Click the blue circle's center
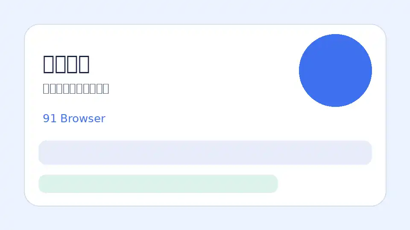Viewport: 410px width, 230px height. pos(335,70)
